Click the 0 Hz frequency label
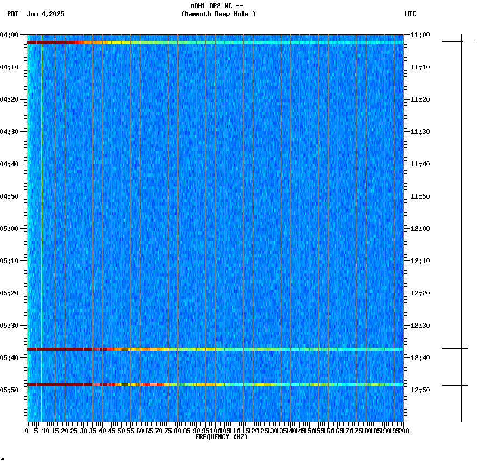Viewport: 485px width, 465px height. [25, 431]
